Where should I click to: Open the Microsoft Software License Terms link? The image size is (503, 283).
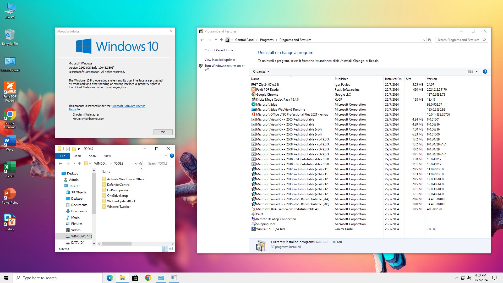[107, 108]
